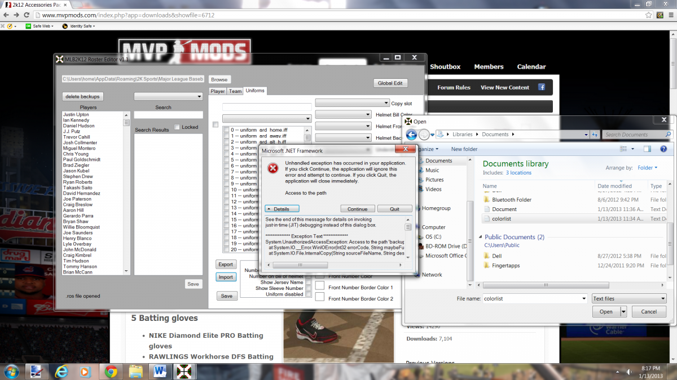
Task: Open Members on MVP Mods navigation
Action: [489, 66]
